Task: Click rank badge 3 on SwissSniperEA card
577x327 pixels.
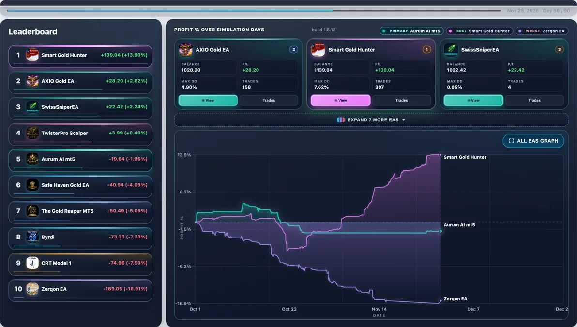Action: tap(560, 50)
